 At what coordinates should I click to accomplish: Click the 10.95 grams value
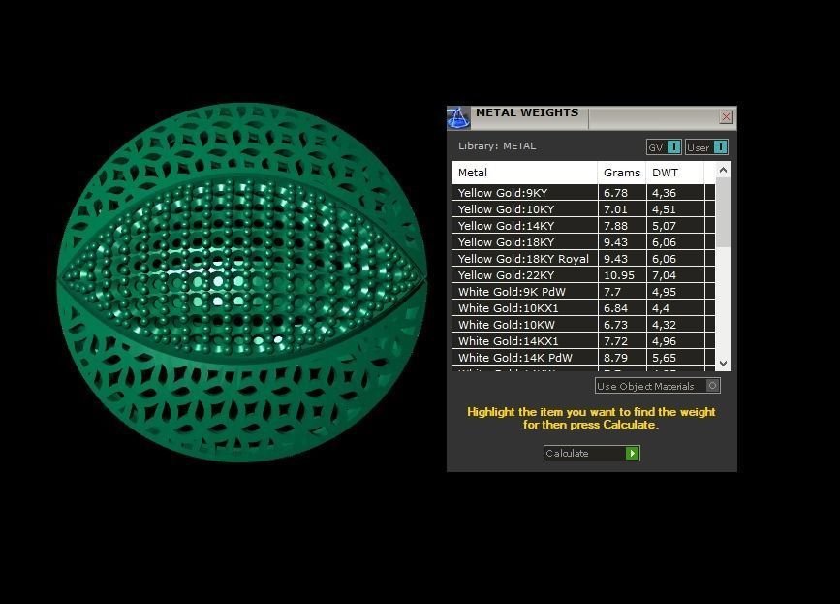(619, 275)
